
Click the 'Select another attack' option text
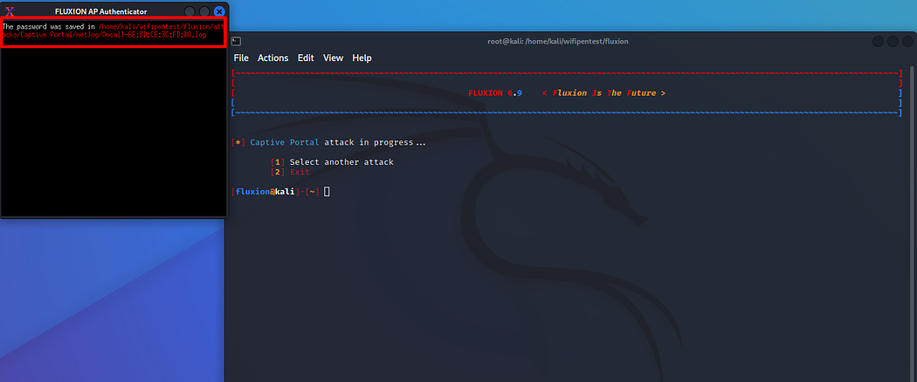(341, 162)
